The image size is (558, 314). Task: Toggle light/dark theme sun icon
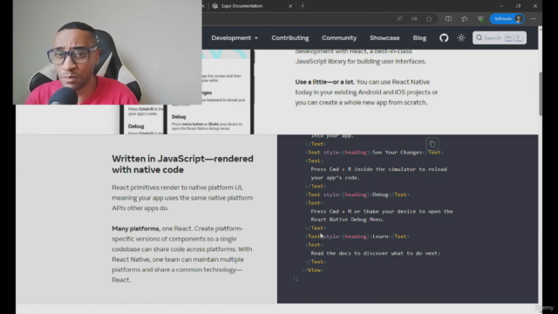[461, 38]
